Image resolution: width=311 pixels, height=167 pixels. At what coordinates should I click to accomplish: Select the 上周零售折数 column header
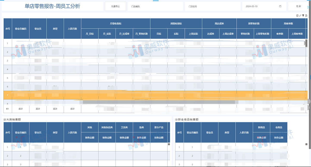click(x=263, y=34)
